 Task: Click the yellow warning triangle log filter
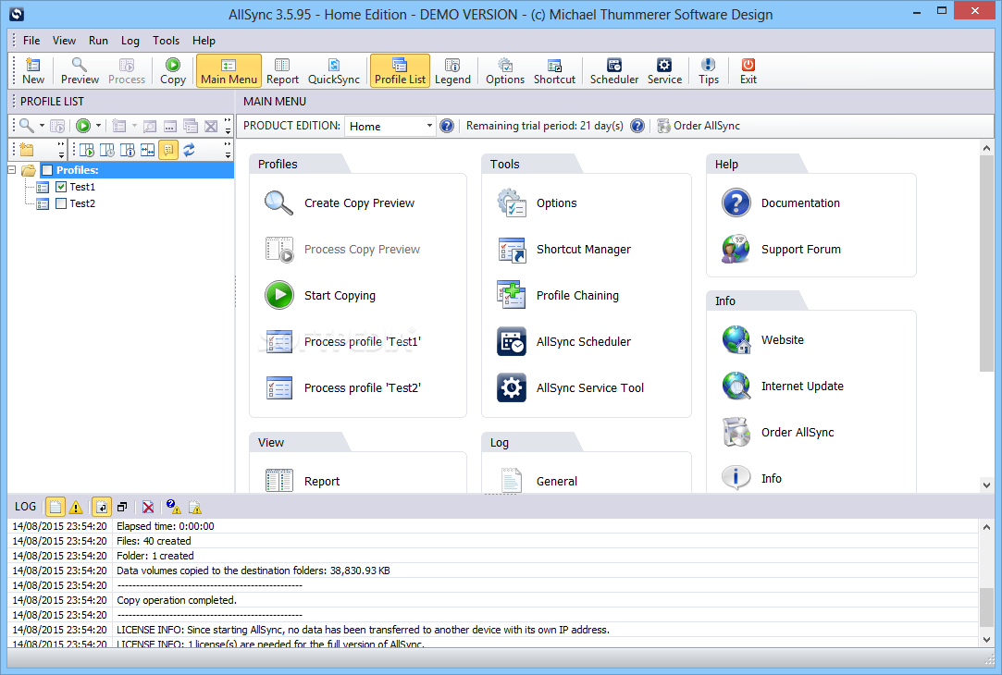[x=76, y=507]
